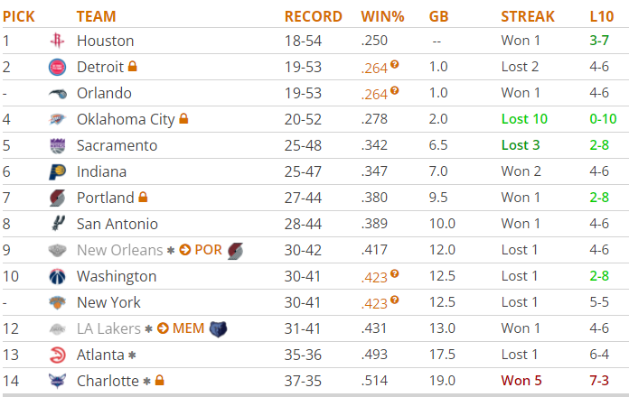Click the asterisk next to Atlanta
629x397 pixels.
tap(132, 355)
